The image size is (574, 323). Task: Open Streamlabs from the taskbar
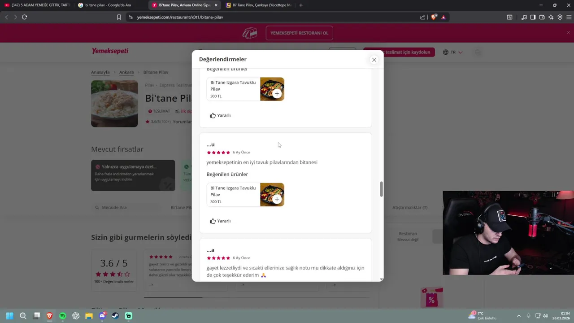coord(129,316)
